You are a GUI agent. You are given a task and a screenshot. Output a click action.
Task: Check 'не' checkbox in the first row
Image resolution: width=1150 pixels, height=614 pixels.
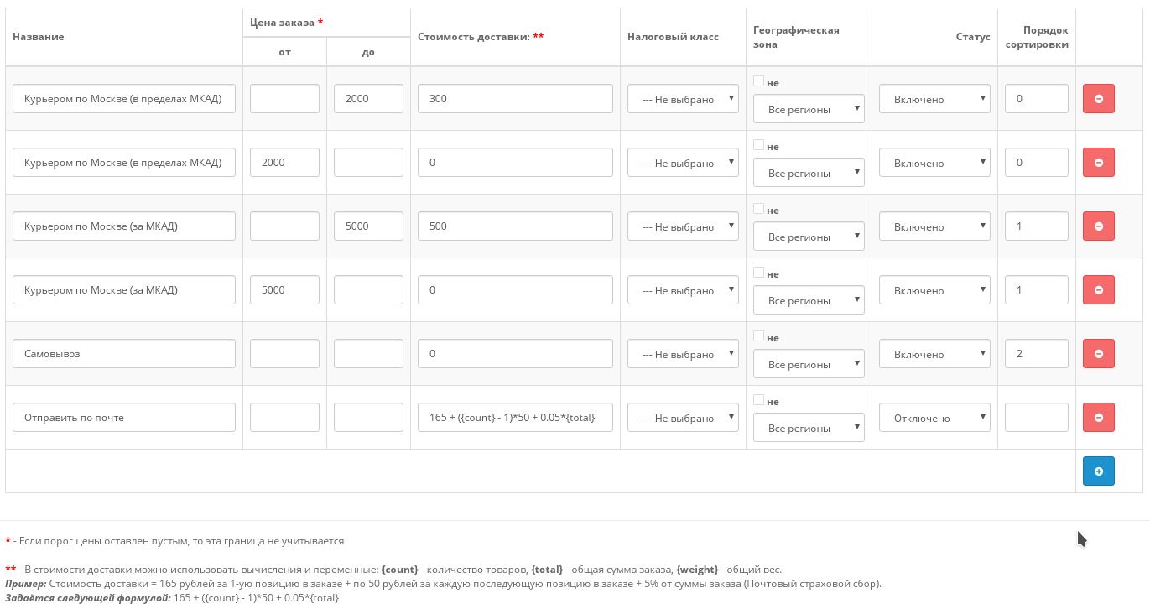[x=758, y=81]
